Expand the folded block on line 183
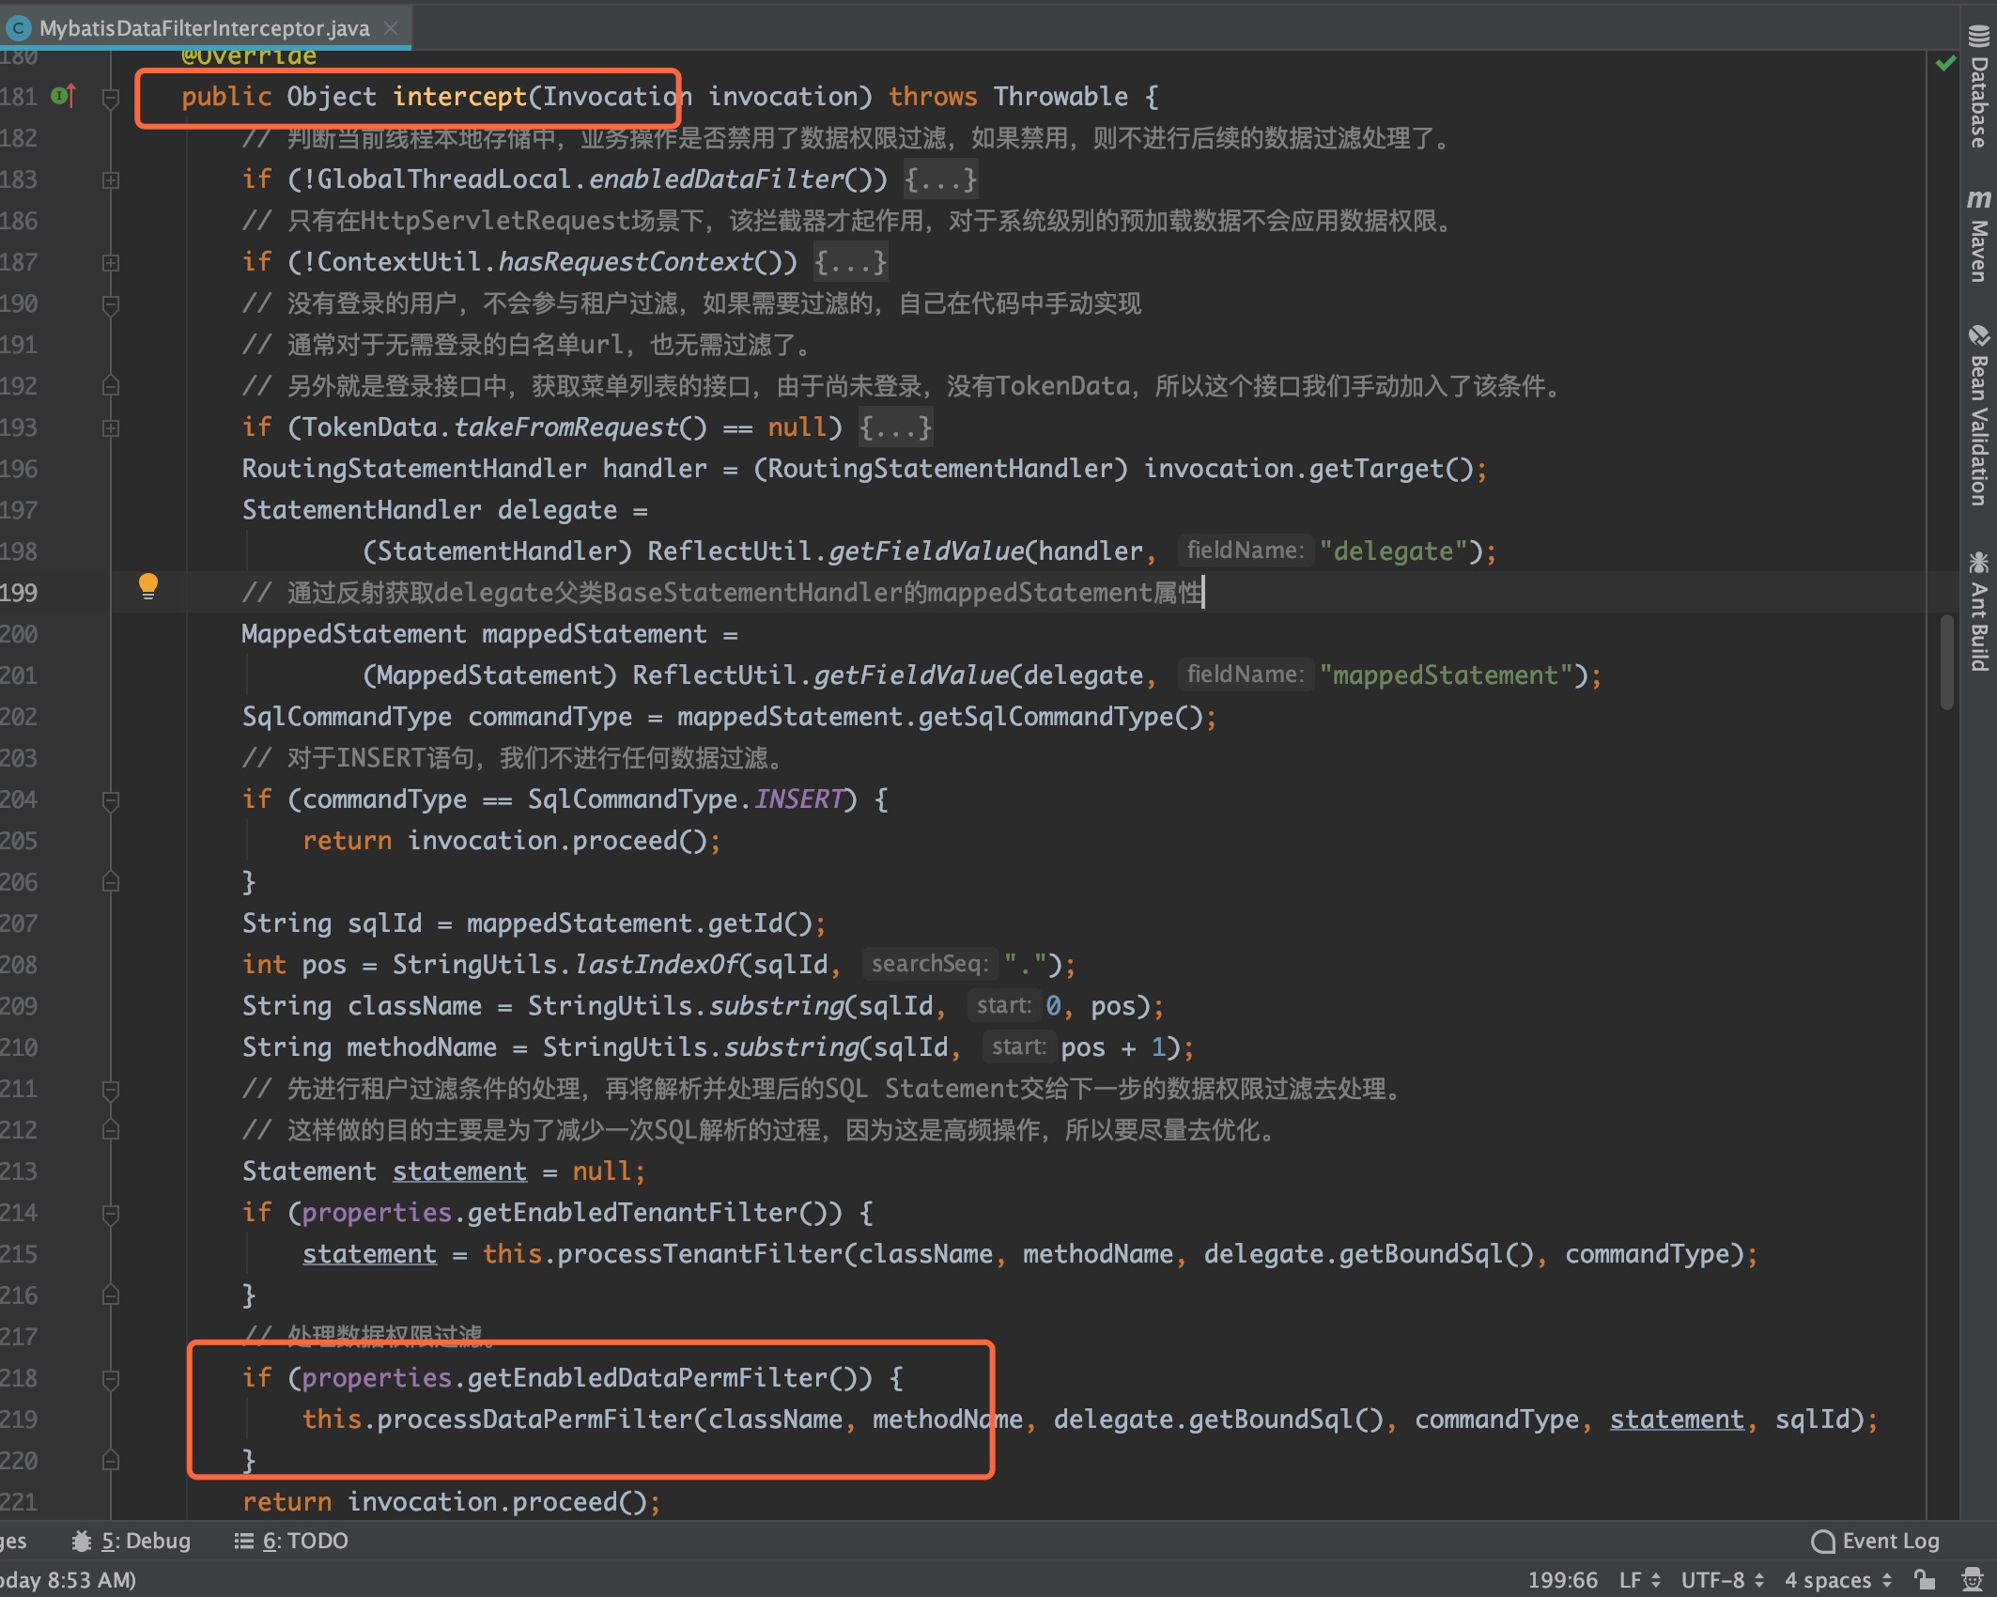This screenshot has height=1597, width=1997. coord(111,179)
